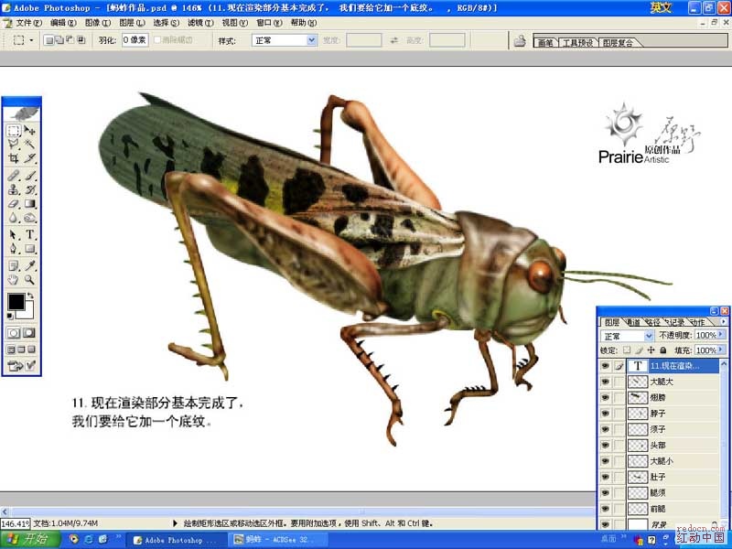Select the Gradient tool
The height and width of the screenshot is (549, 732).
coord(30,203)
